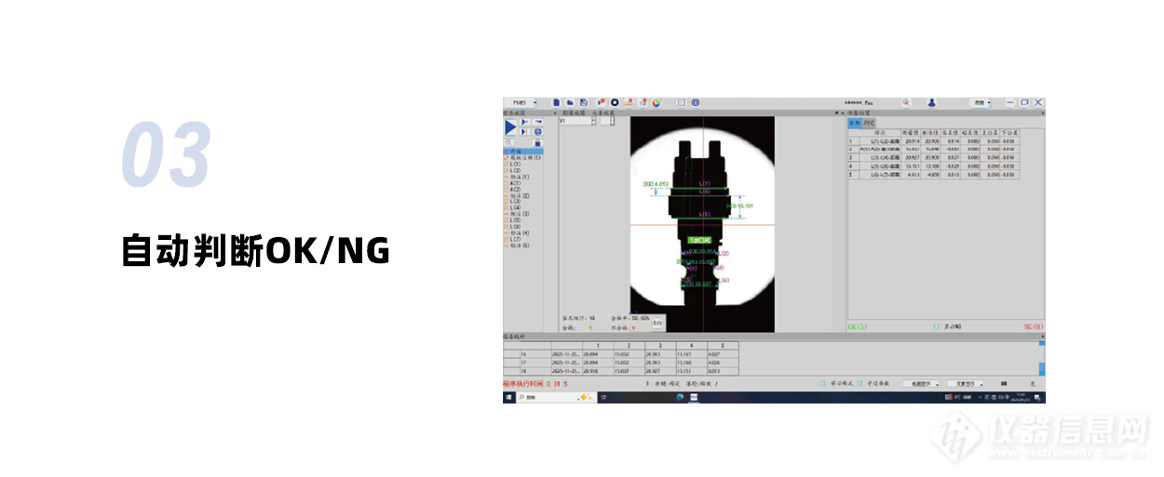The width and height of the screenshot is (1164, 477).
Task: Click the circular ring toolbar icon
Action: click(x=615, y=102)
